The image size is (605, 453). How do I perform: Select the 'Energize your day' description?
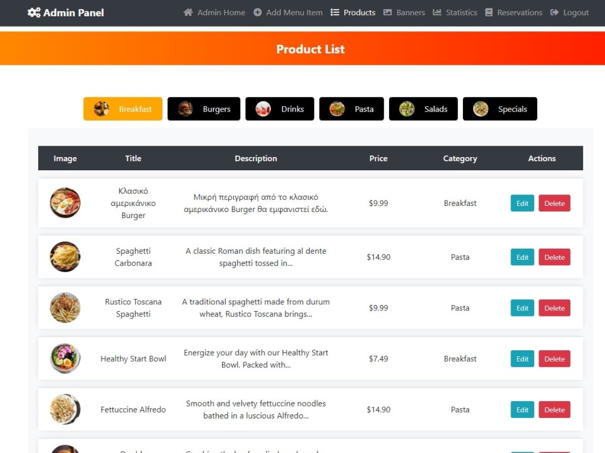click(x=256, y=359)
